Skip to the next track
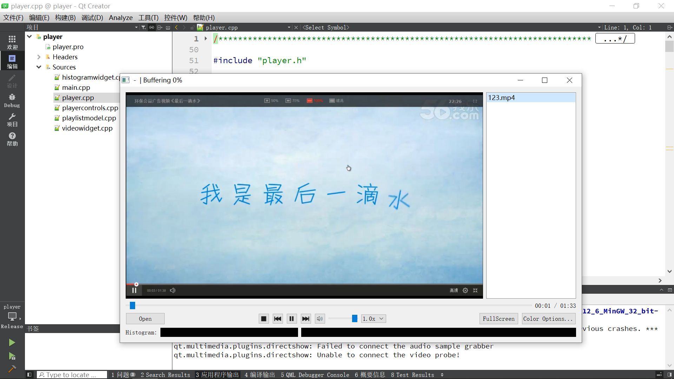The width and height of the screenshot is (674, 379). (x=306, y=319)
